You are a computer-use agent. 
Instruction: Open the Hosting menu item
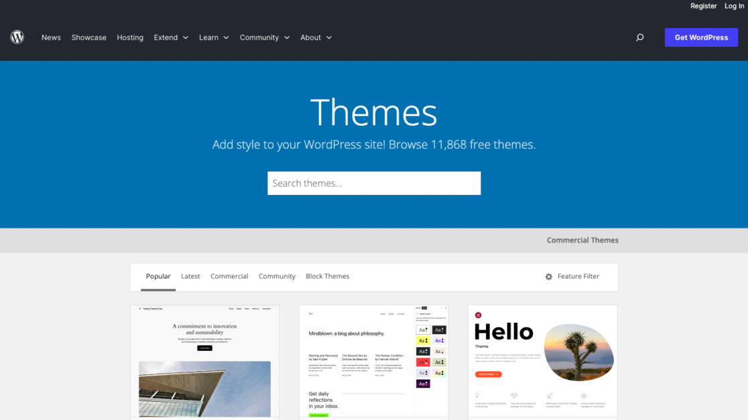point(130,38)
